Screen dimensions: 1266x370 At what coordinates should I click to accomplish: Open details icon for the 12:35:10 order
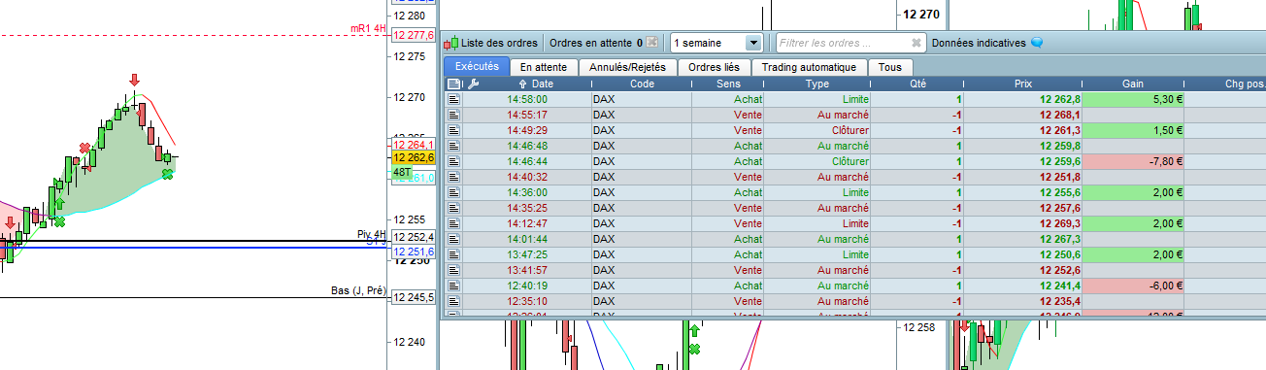[453, 301]
